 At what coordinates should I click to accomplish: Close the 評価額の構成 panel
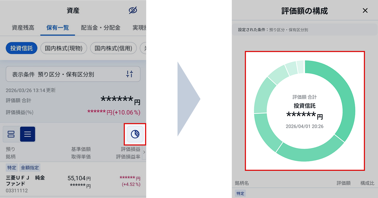tap(365, 11)
